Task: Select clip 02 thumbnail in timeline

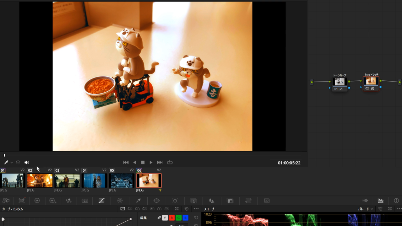Action: tap(40, 180)
